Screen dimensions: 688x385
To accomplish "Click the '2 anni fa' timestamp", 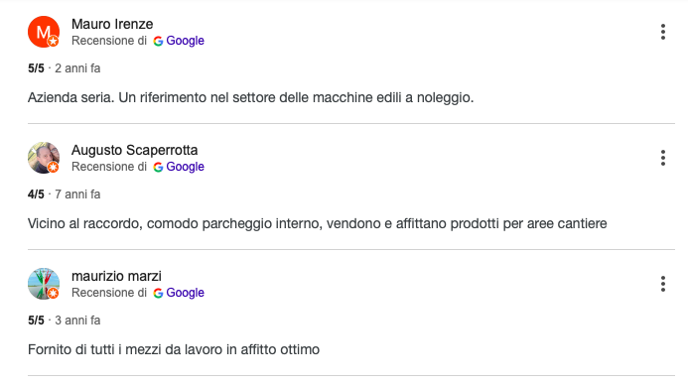I will 77,68.
